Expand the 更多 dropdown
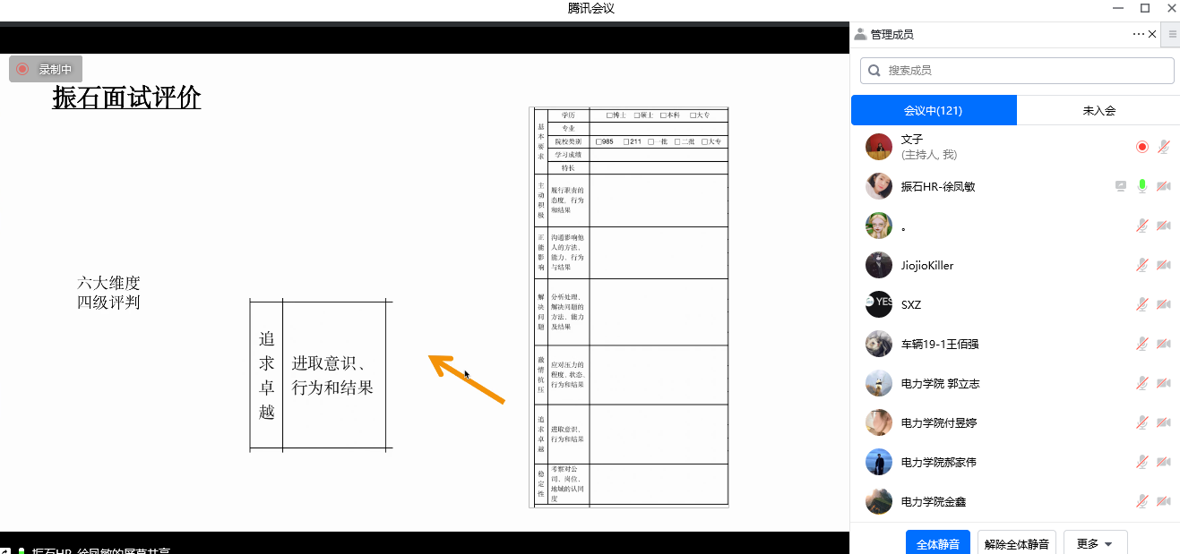The width and height of the screenshot is (1180, 554). pos(1095,543)
